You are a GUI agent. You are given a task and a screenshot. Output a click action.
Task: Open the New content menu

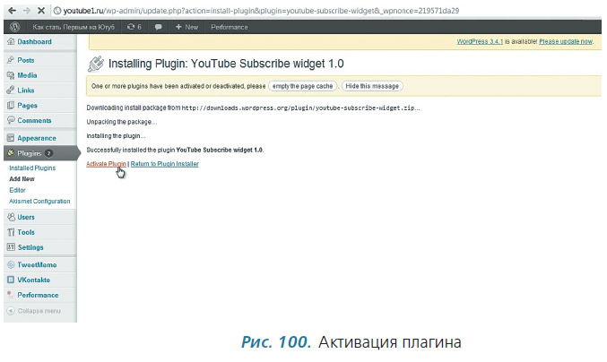(187, 27)
